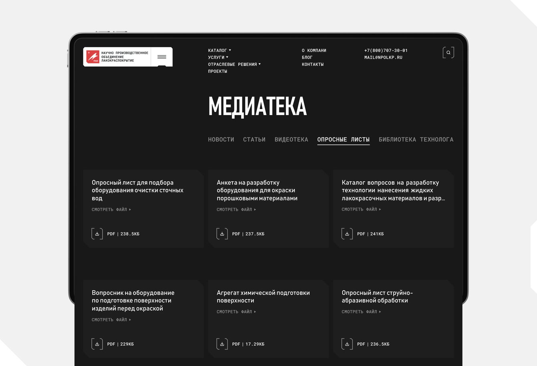View file for Каталог вопросов card

pos(361,209)
